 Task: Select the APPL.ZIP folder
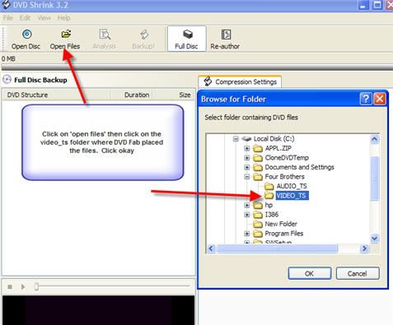coord(278,148)
